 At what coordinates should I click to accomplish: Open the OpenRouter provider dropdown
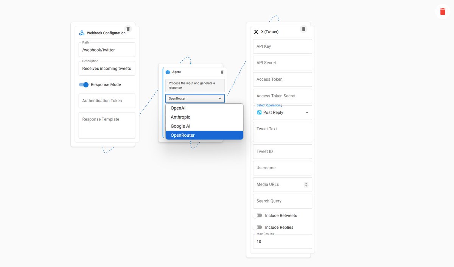pos(195,98)
